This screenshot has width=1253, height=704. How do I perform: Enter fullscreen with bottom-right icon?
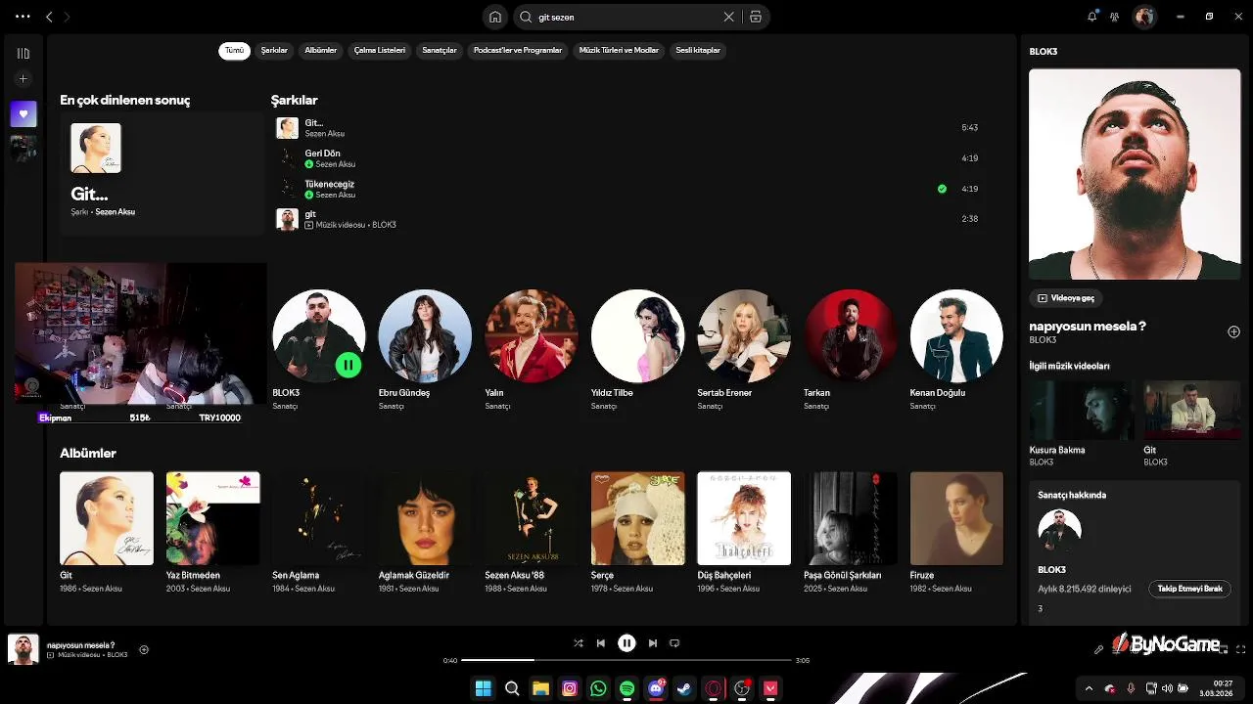click(1241, 649)
